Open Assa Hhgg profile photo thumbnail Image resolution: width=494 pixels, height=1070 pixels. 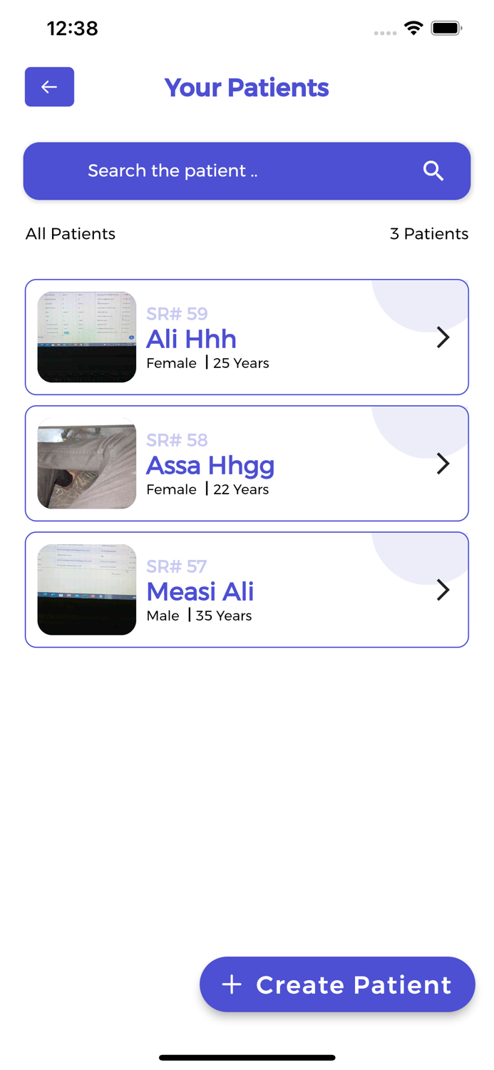87,463
